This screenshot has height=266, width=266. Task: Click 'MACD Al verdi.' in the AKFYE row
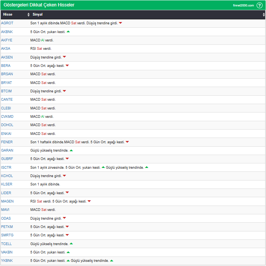tap(42, 40)
